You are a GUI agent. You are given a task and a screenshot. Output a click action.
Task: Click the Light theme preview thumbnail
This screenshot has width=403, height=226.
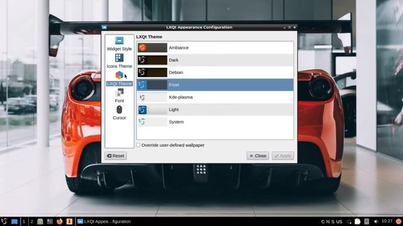[x=152, y=110]
